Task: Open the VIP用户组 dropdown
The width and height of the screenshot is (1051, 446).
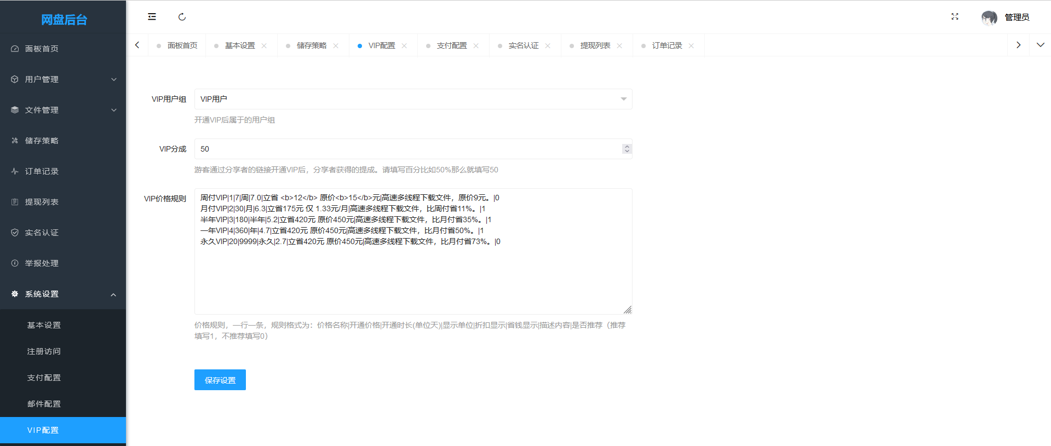Action: tap(413, 99)
